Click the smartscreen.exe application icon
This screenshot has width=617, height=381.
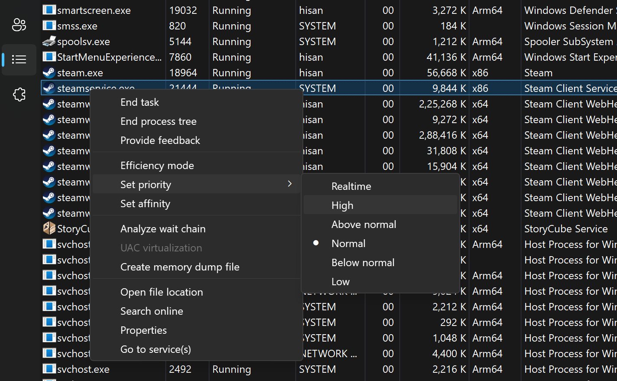pyautogui.click(x=49, y=10)
